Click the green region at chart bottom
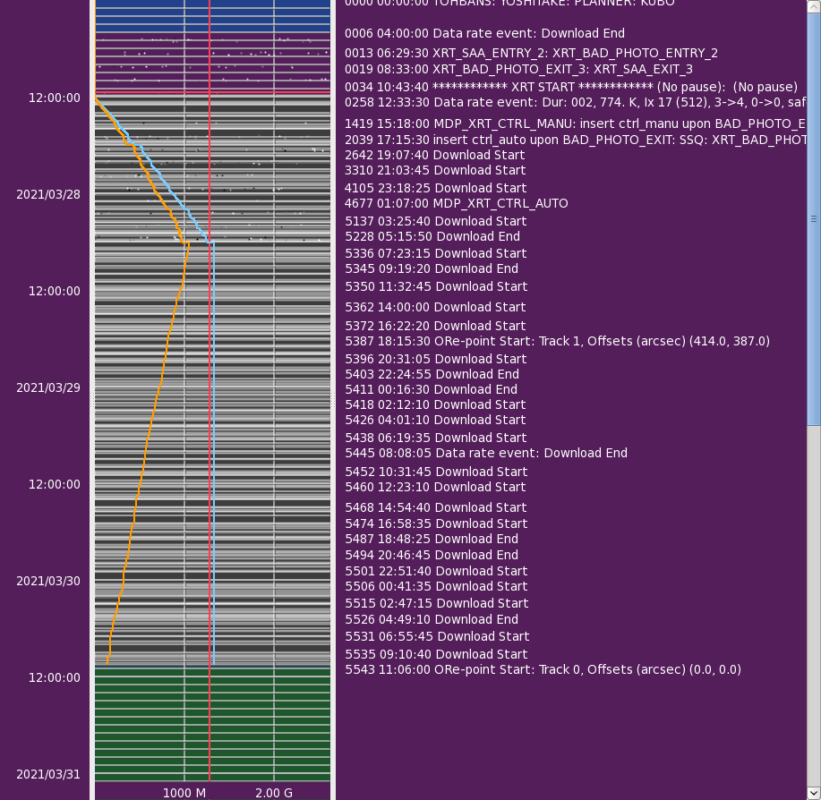Screen dimensions: 821x800 pyautogui.click(x=212, y=725)
